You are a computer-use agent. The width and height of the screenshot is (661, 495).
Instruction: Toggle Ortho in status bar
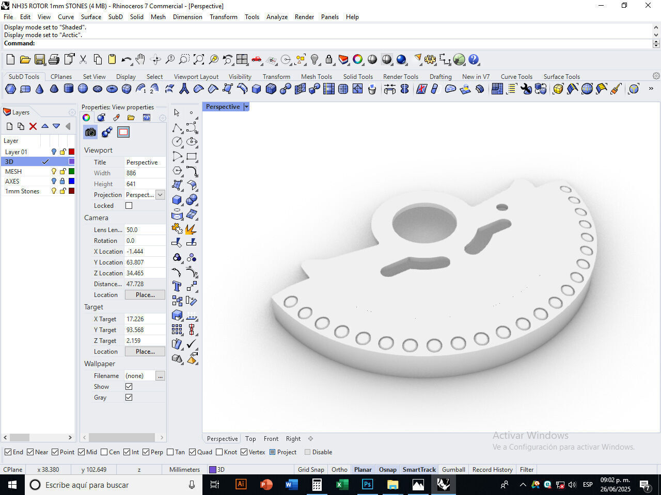pos(339,470)
